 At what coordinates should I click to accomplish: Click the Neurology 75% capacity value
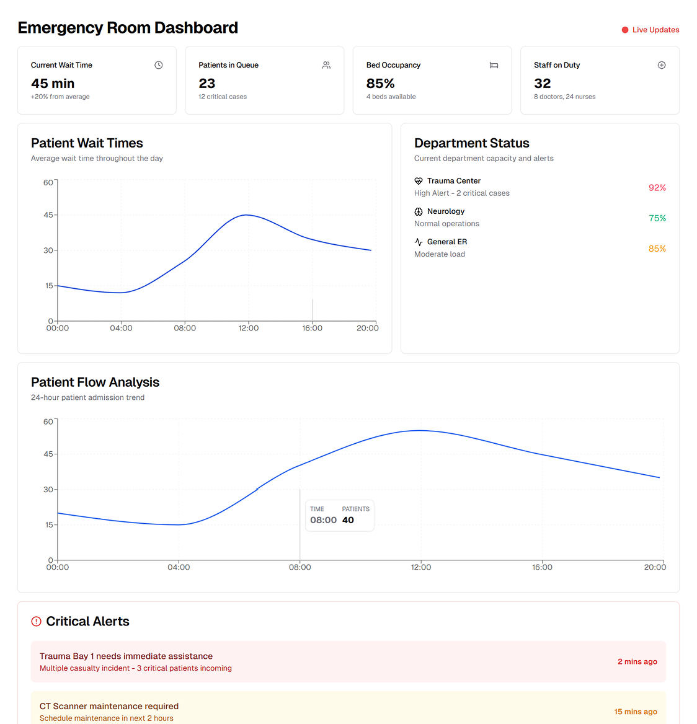point(657,218)
